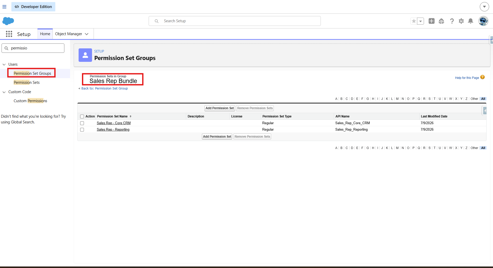The height and width of the screenshot is (268, 493).
Task: Sort by Permission Set Name arrow
Action: pyautogui.click(x=131, y=116)
